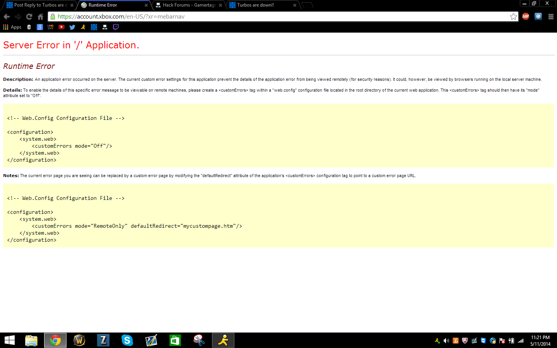The image size is (557, 348).
Task: Click the AIM status tray icon
Action: [x=437, y=341]
